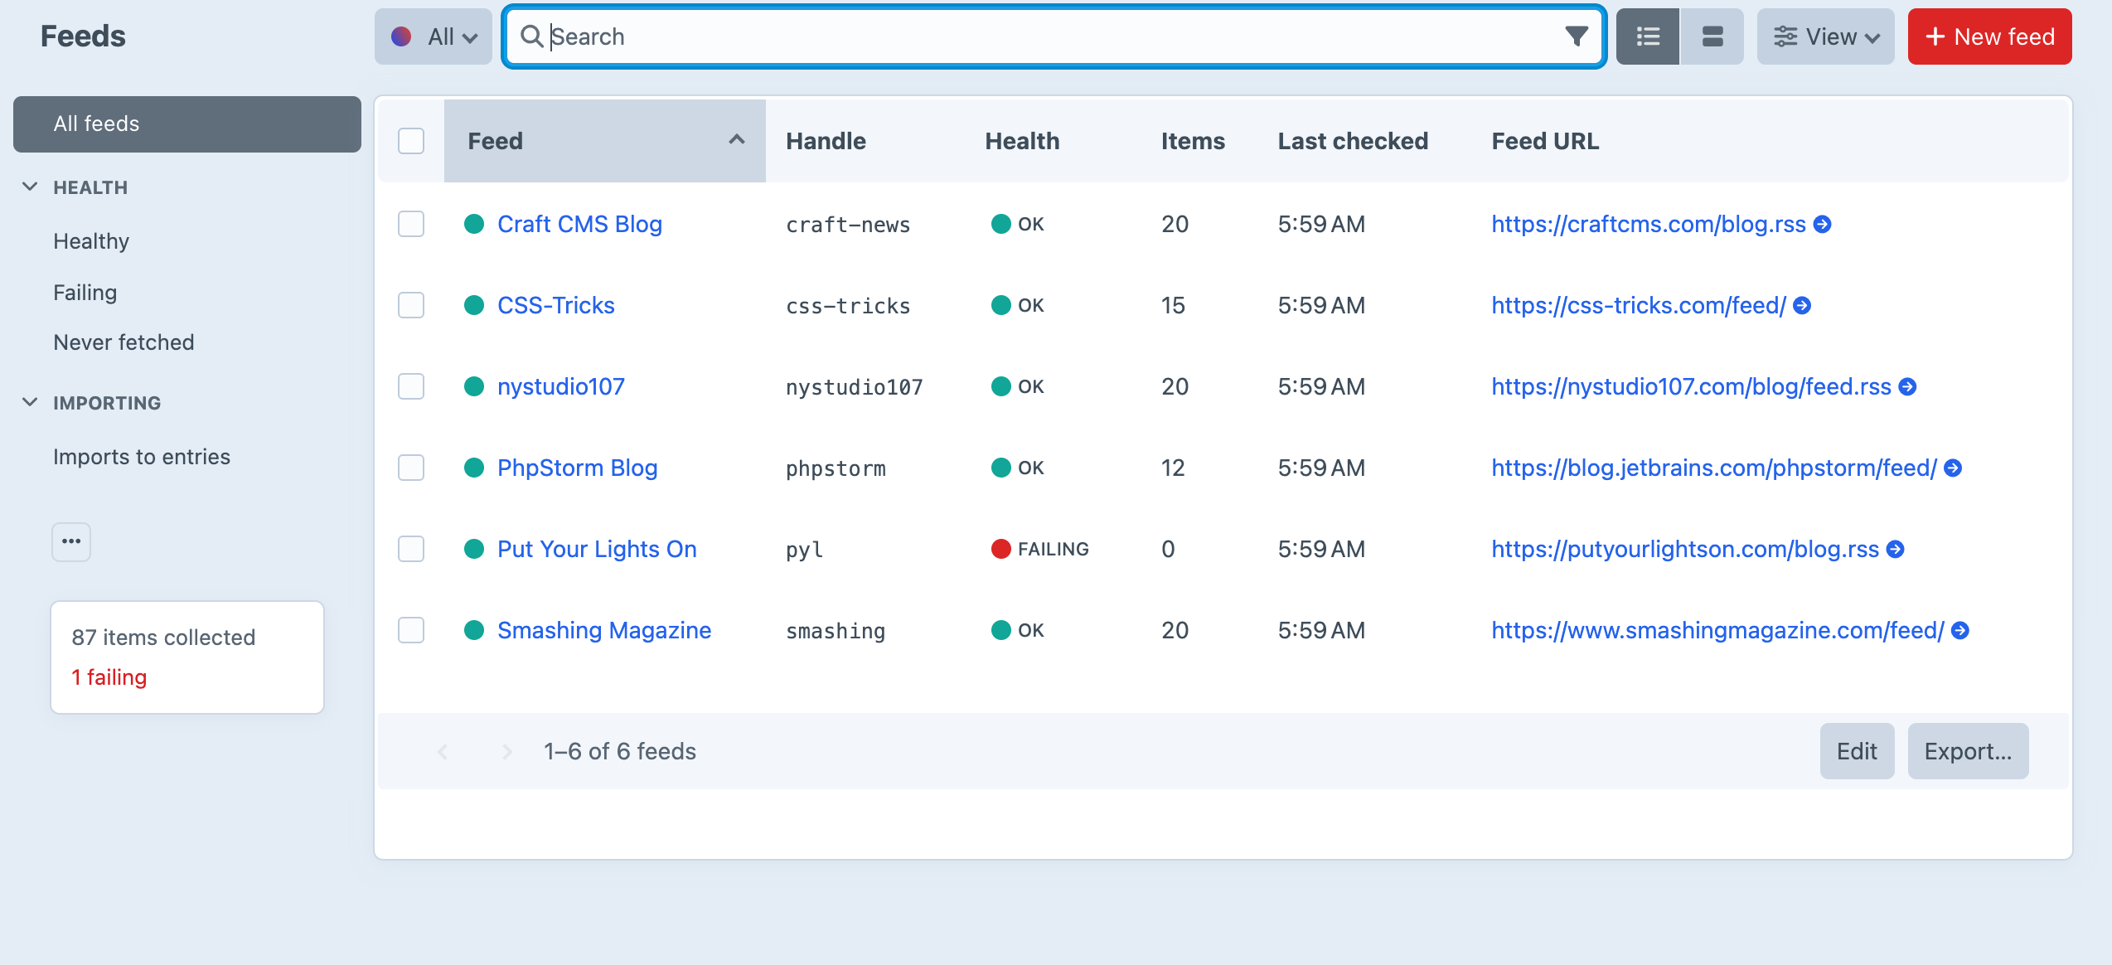2112x965 pixels.
Task: Open the nystudio107 feed link
Action: [561, 386]
